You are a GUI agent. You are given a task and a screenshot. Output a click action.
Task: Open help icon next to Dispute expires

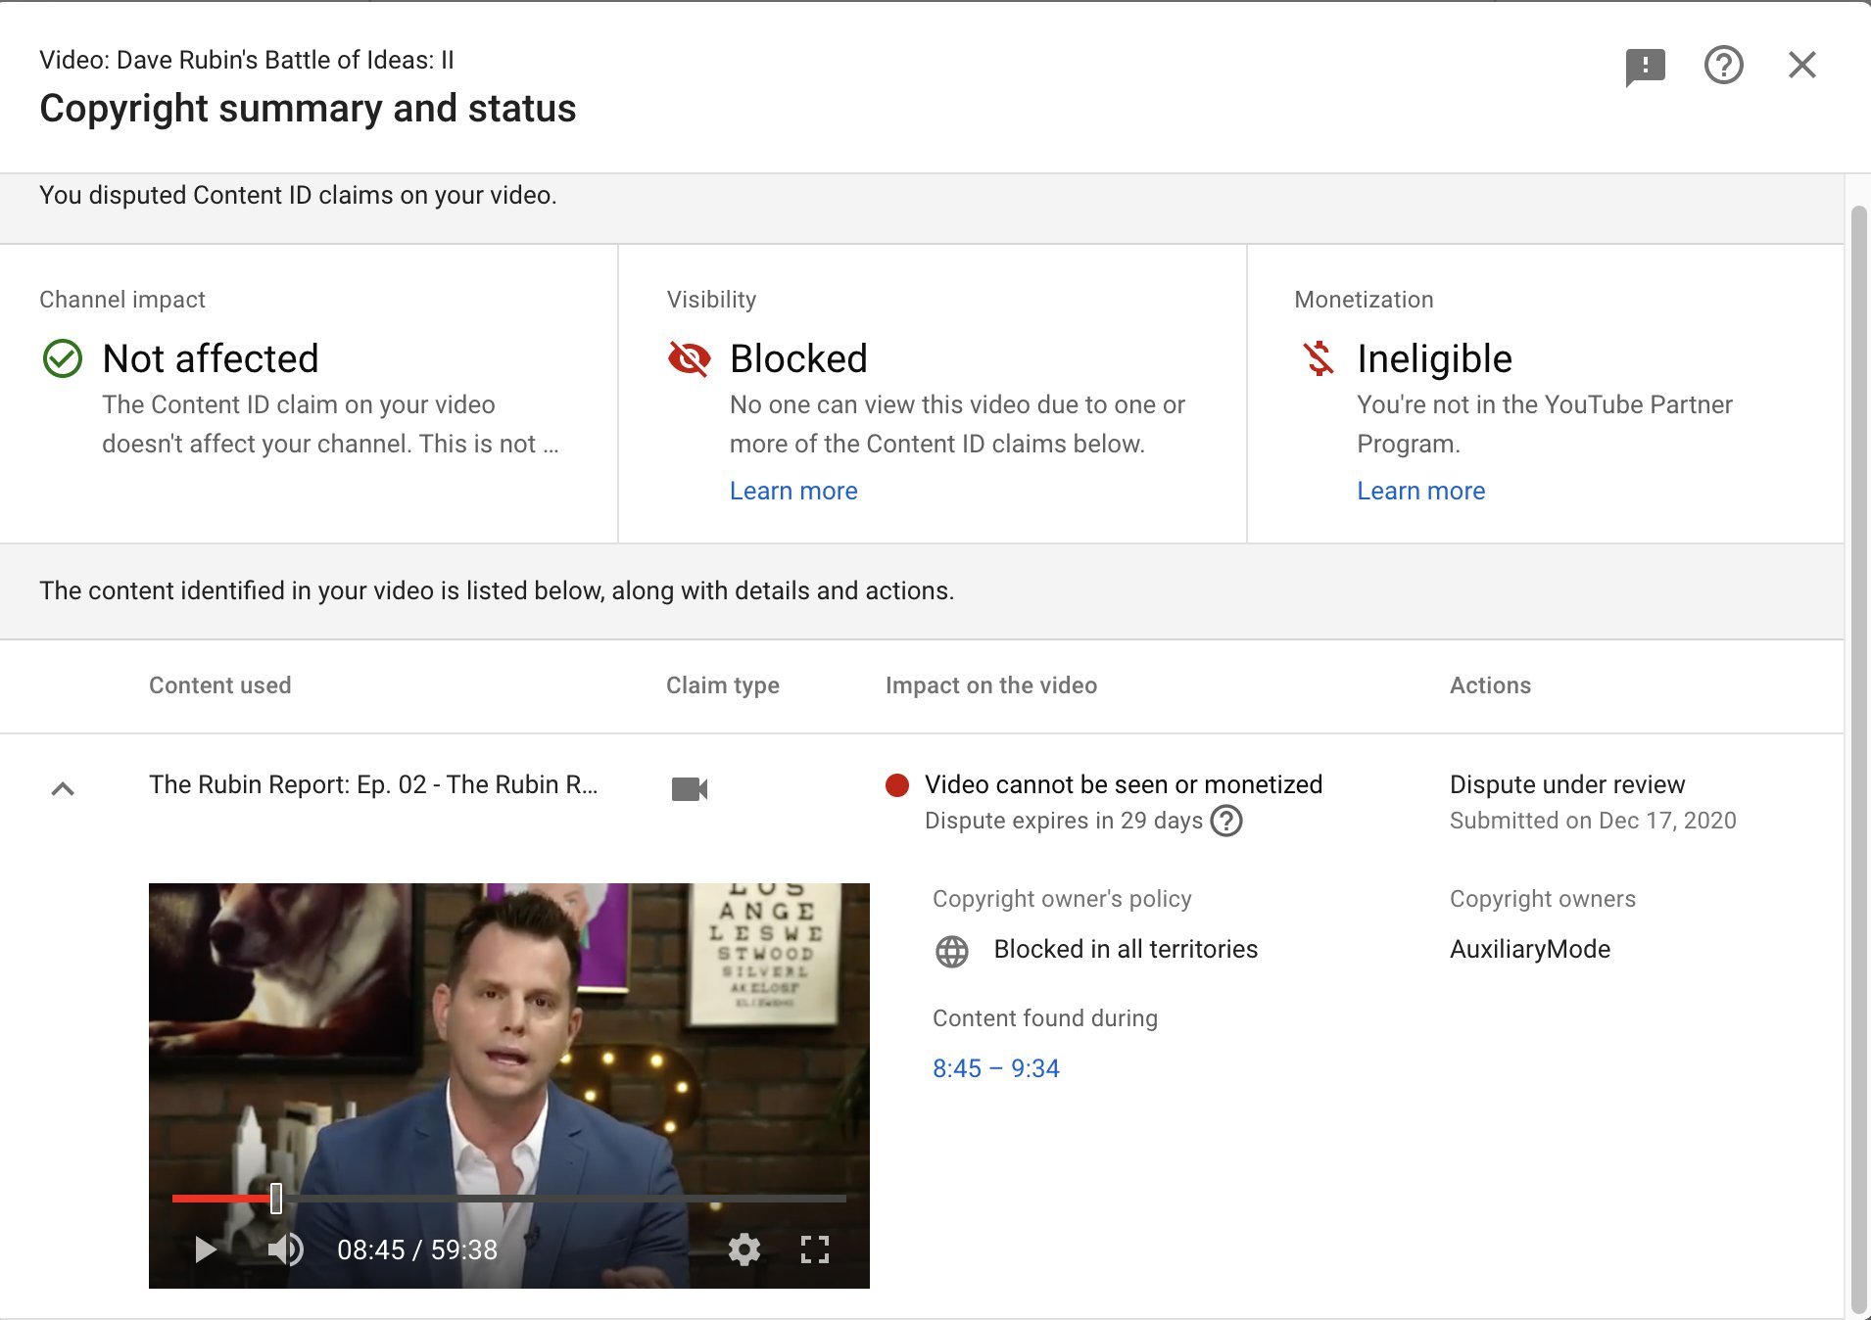[1226, 821]
